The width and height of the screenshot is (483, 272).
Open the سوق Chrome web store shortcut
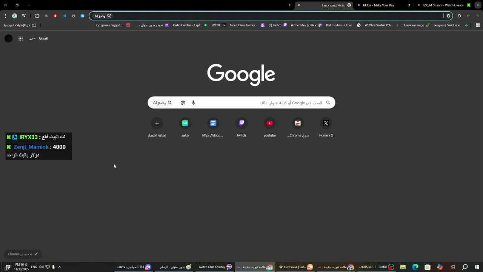click(298, 128)
